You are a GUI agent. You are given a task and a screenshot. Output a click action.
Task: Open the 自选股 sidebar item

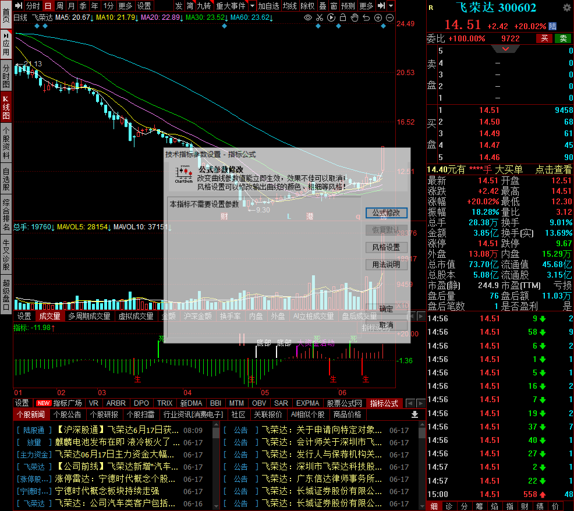click(x=6, y=179)
